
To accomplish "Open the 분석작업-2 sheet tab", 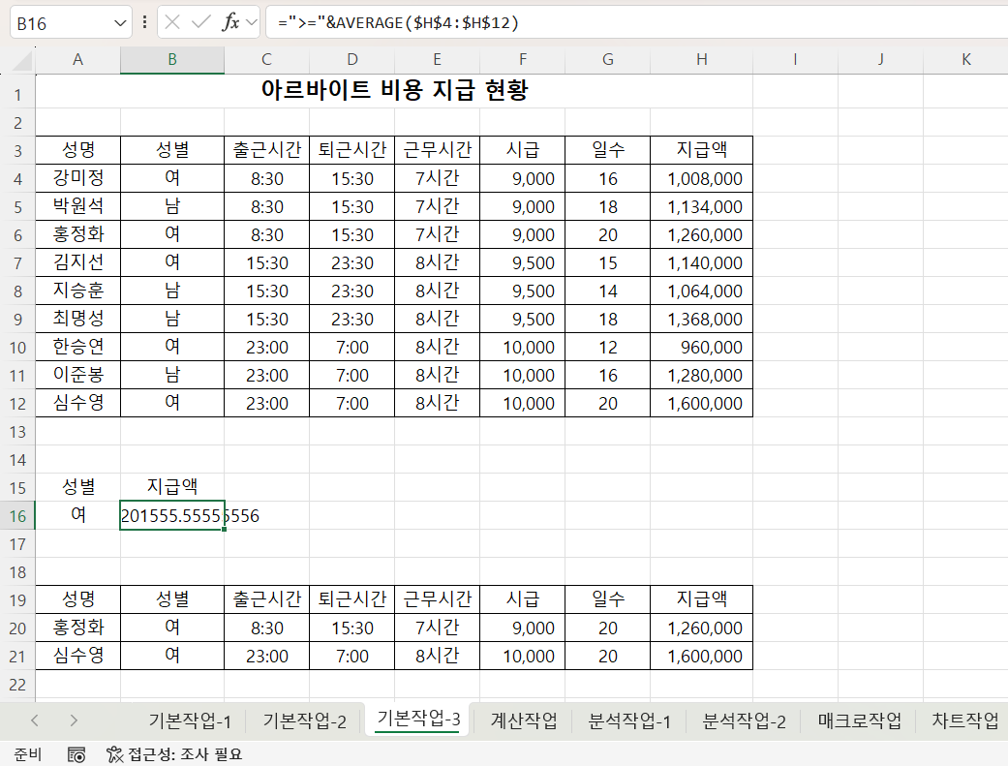I will 744,721.
